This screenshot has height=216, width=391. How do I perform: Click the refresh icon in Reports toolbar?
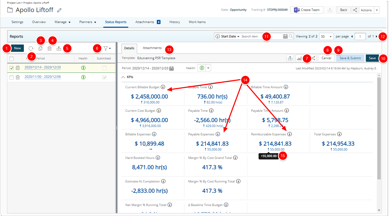point(31,48)
